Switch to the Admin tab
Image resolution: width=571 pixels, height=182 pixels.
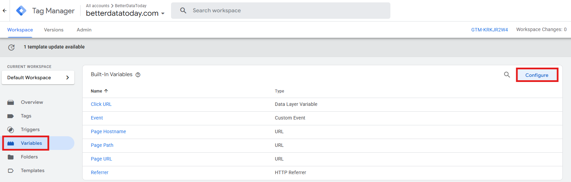tap(84, 30)
